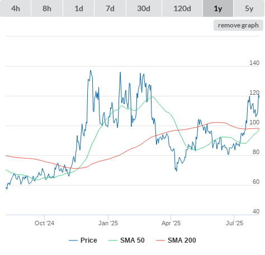Click the 140 y-axis value
This screenshot has height=255, width=265.
coord(254,63)
